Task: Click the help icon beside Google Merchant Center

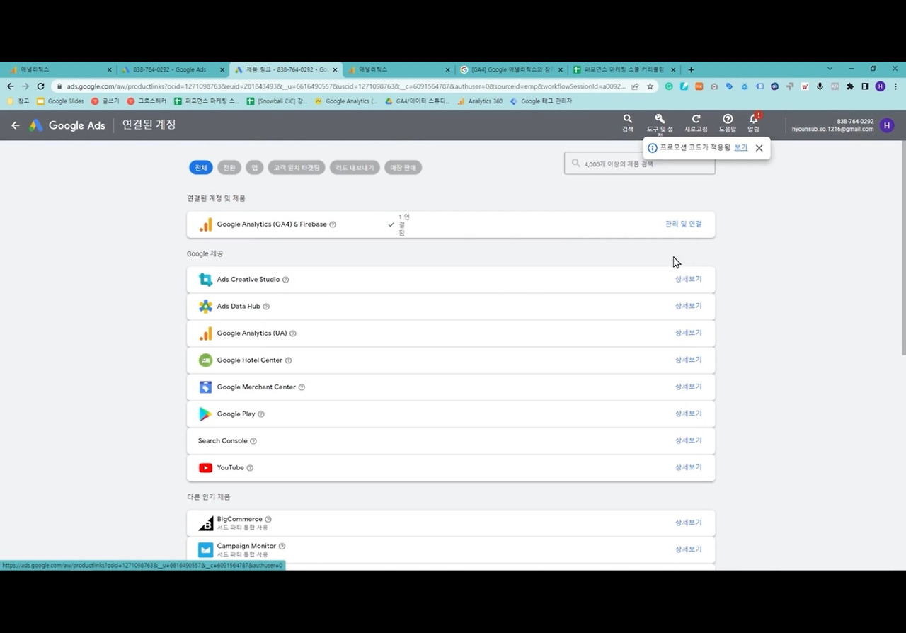Action: tap(302, 387)
